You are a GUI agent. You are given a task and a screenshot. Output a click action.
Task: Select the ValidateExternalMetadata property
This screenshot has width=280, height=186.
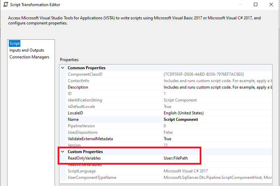tap(90, 139)
